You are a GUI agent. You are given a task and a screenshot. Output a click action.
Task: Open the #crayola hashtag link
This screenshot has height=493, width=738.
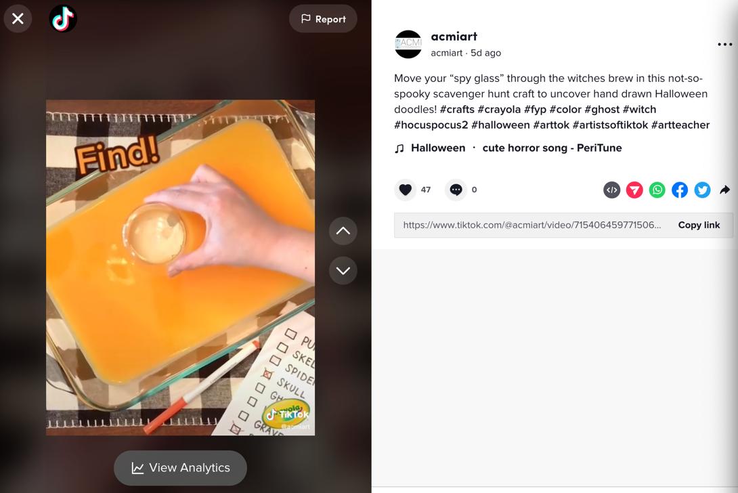coord(499,109)
